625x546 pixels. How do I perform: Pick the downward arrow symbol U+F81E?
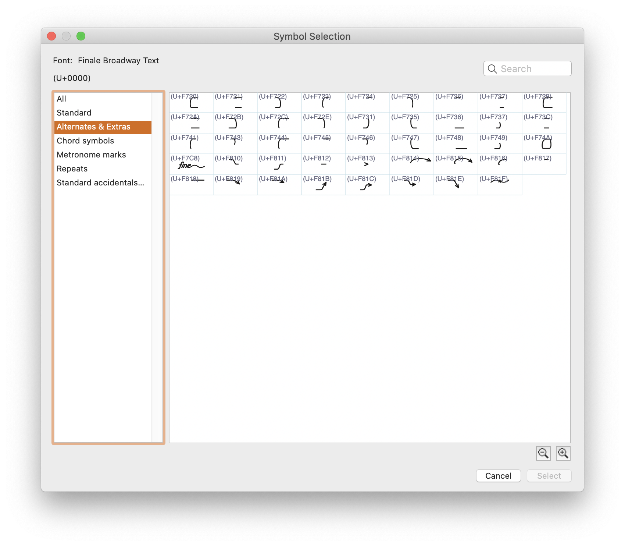tap(456, 185)
